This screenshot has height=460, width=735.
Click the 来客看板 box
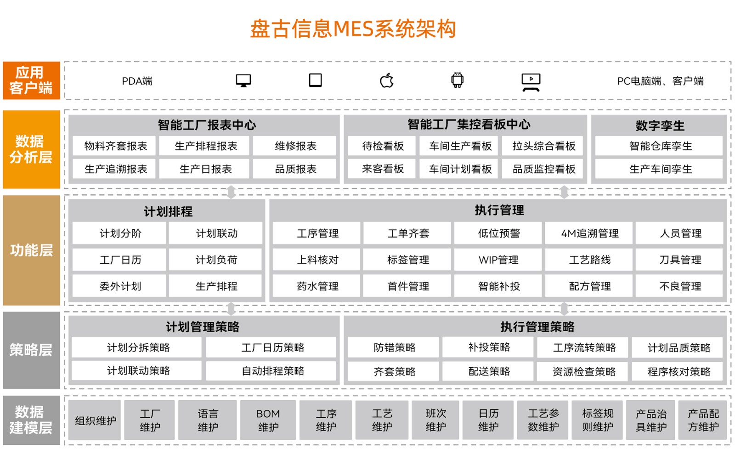[x=383, y=169]
